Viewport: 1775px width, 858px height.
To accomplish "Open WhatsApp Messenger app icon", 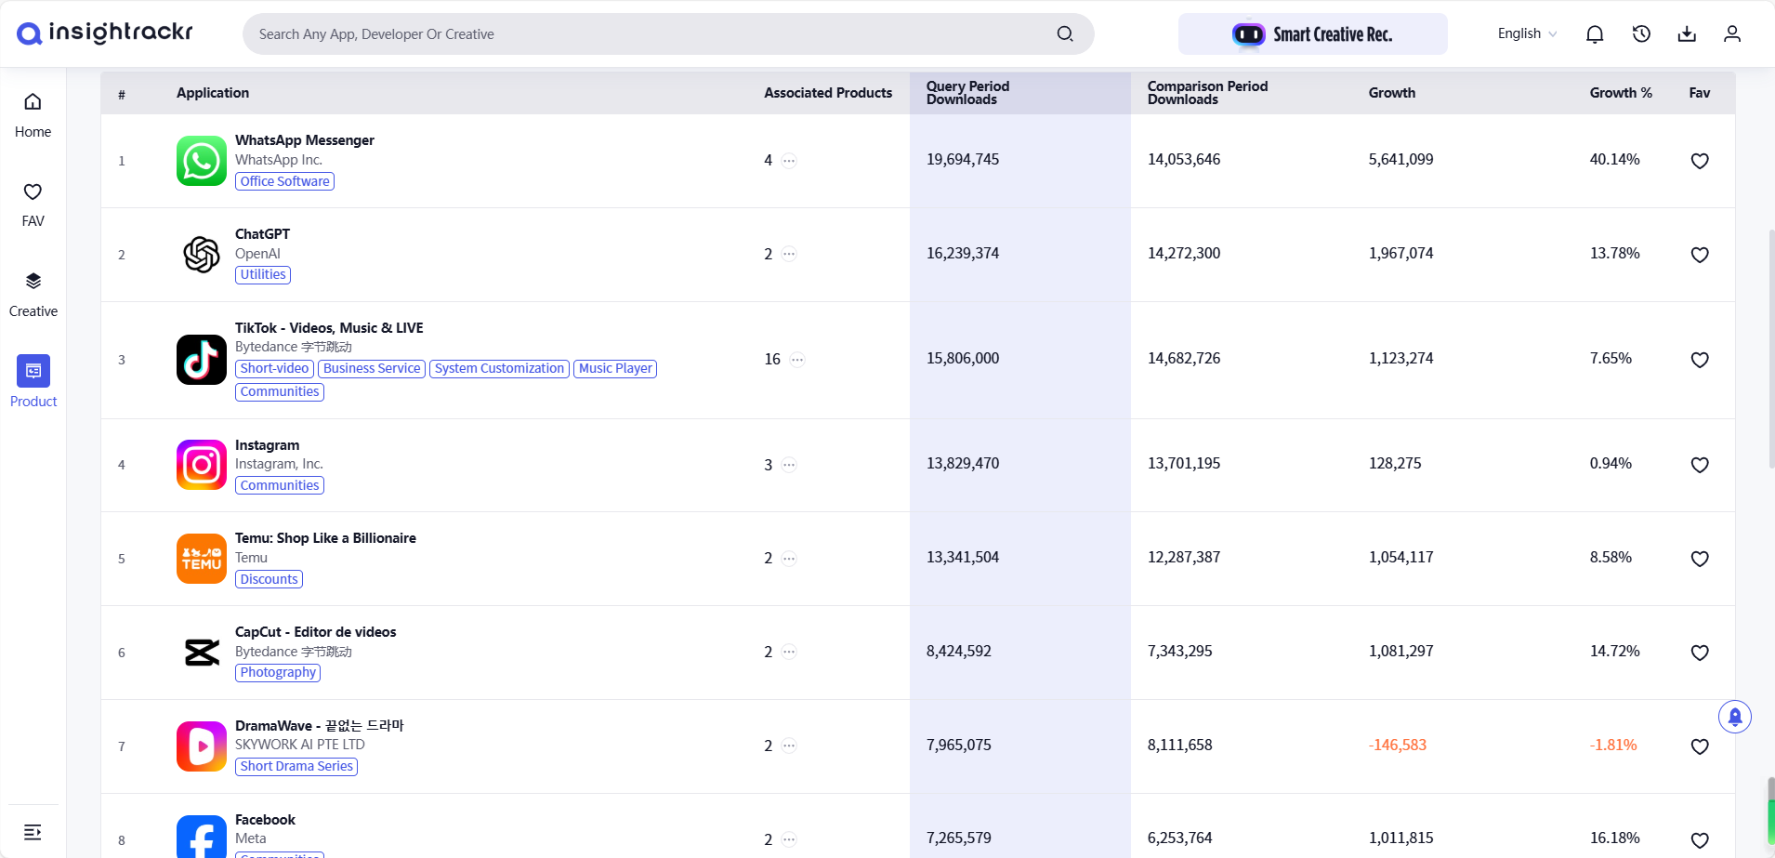I will pos(202,161).
